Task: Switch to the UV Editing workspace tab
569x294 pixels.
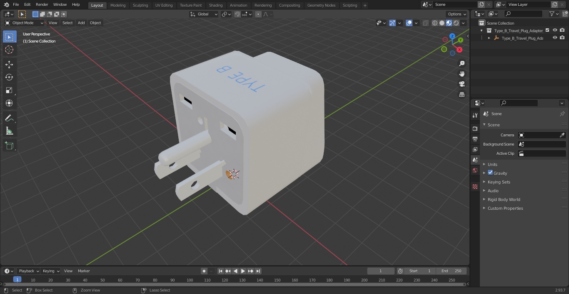Action: coord(164,5)
